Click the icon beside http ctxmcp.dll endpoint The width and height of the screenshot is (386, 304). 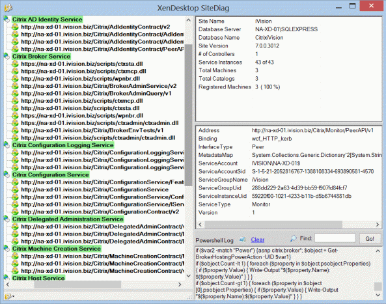[15, 101]
